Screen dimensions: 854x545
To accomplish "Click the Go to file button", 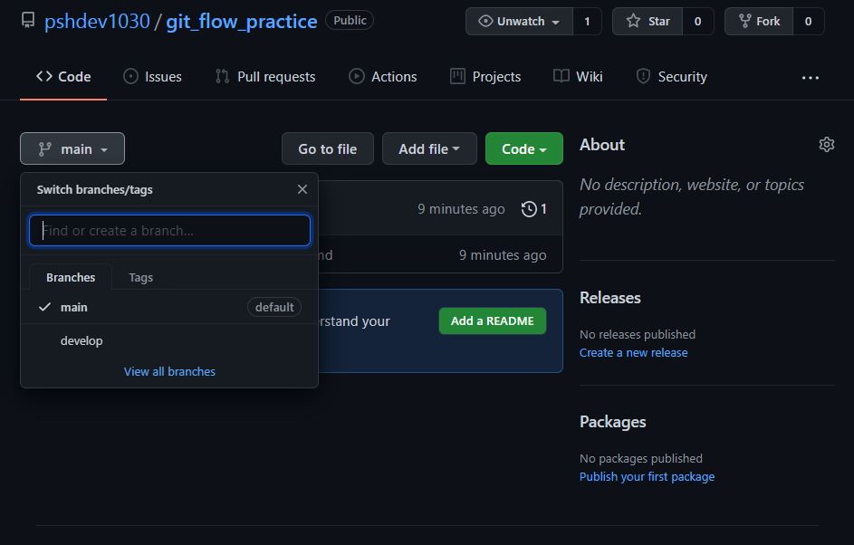I will pos(328,148).
